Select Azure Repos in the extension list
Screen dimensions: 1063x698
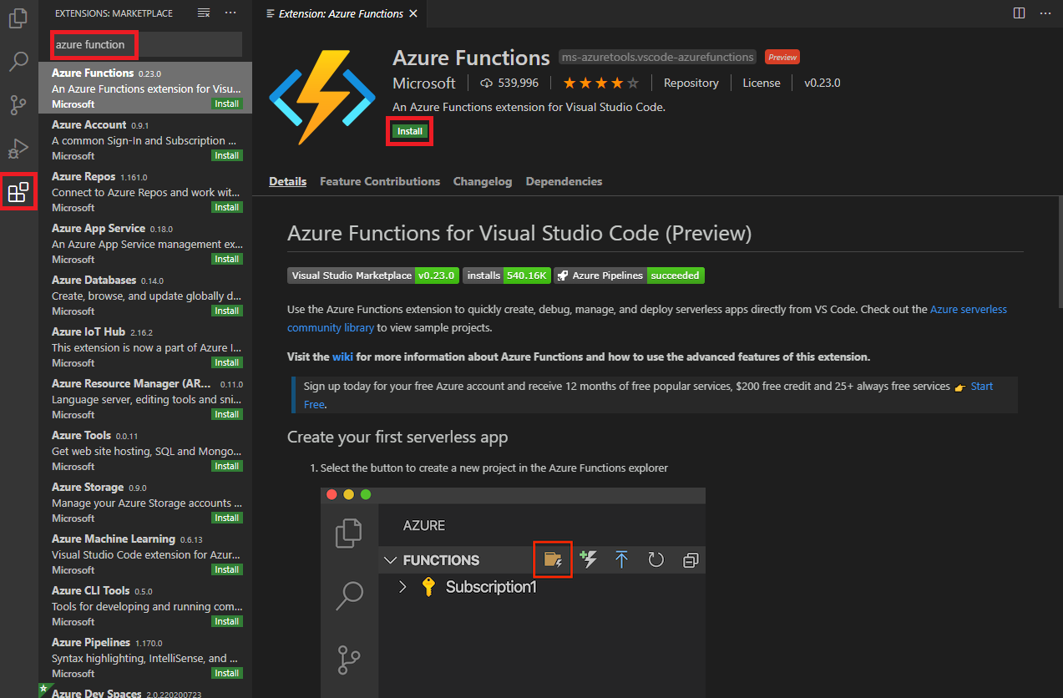(x=145, y=191)
